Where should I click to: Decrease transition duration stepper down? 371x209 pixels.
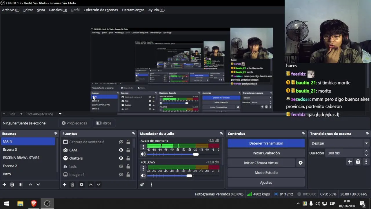tap(366, 155)
